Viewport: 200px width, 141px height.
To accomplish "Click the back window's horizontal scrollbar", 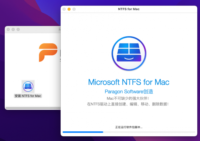I will point(33,108).
